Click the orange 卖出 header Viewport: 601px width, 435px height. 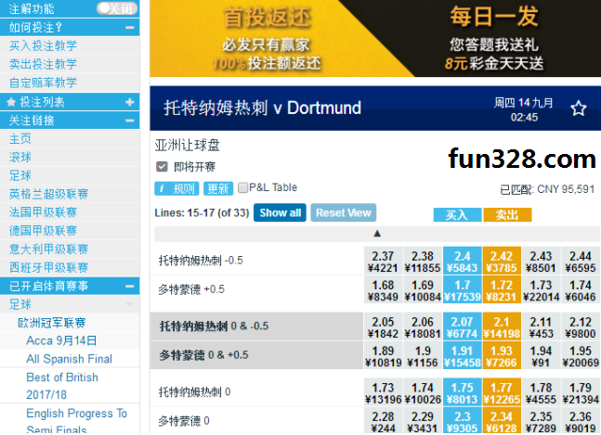(507, 215)
